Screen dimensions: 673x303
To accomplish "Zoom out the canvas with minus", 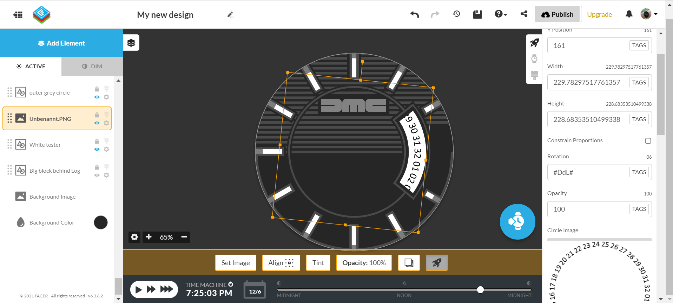I will tap(184, 237).
